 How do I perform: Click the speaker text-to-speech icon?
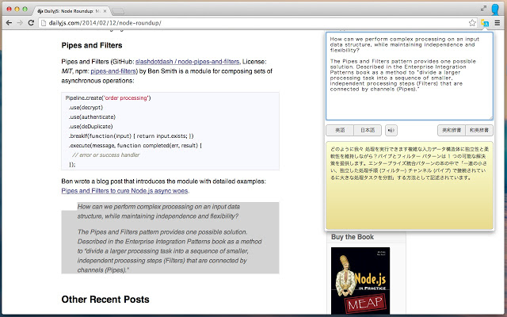point(391,130)
